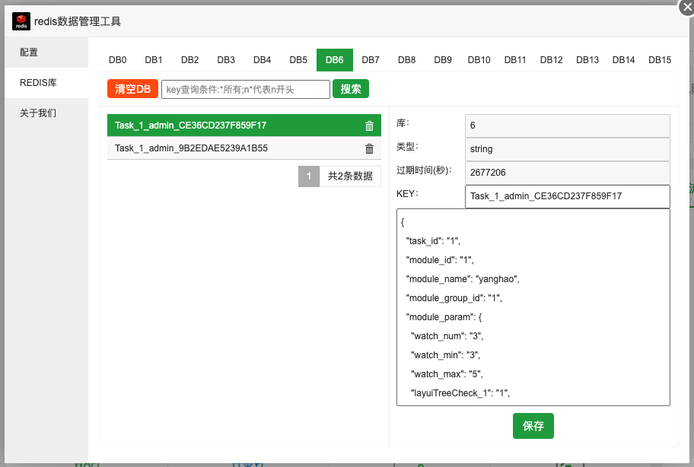Click the 清空DB button
The height and width of the screenshot is (467, 694).
coord(132,90)
